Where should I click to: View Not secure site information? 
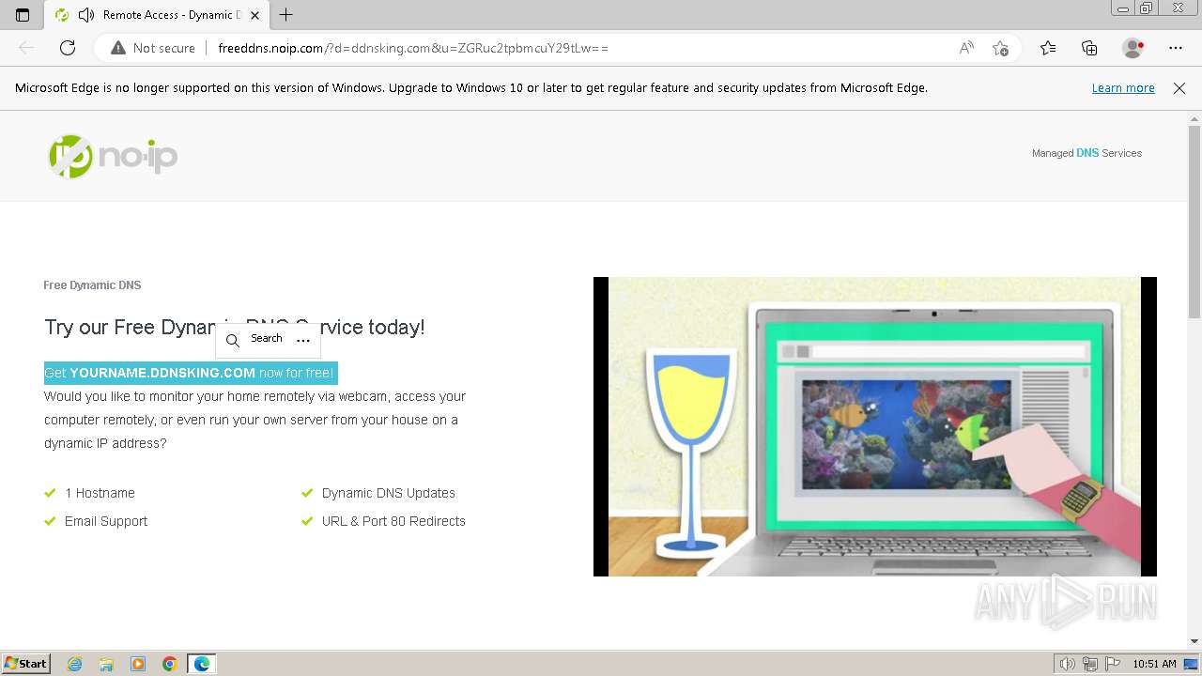point(153,48)
